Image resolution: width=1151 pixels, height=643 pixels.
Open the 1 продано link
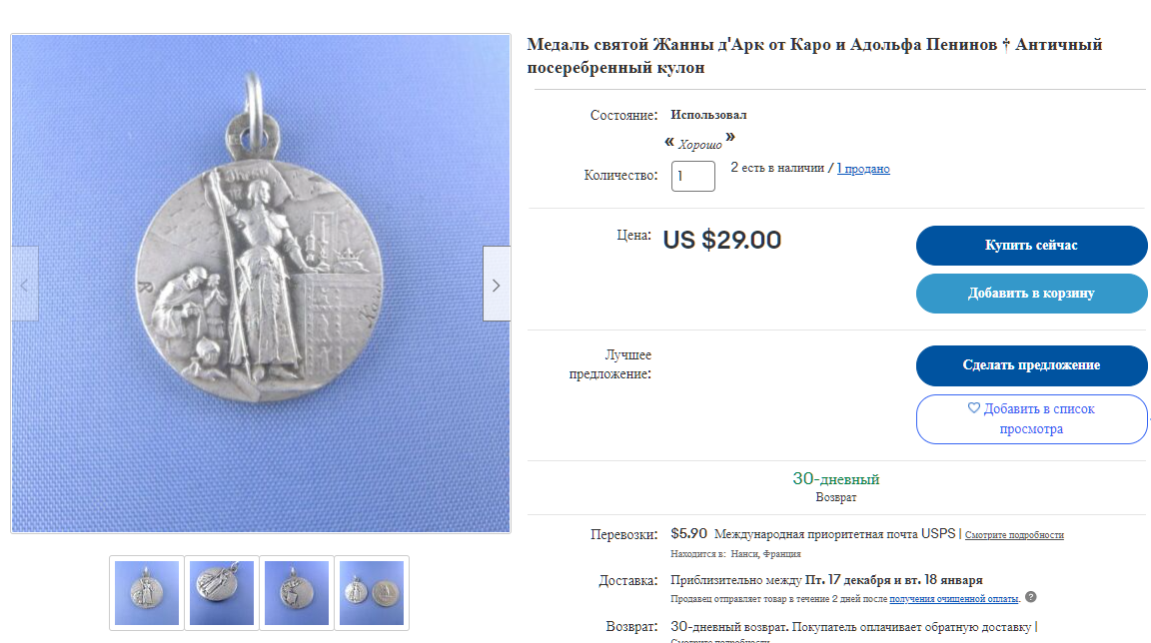point(863,169)
